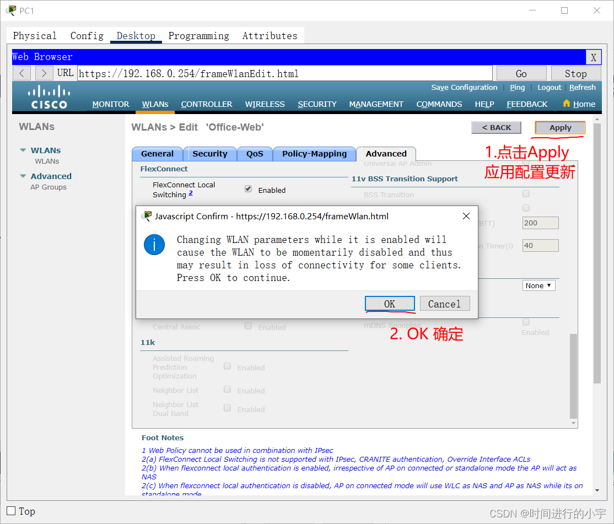
Task: Click the < BACK button
Action: tap(496, 128)
